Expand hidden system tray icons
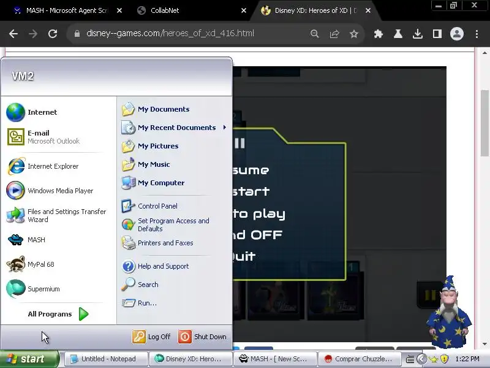Viewport: 490px width, 368px height. [x=421, y=359]
